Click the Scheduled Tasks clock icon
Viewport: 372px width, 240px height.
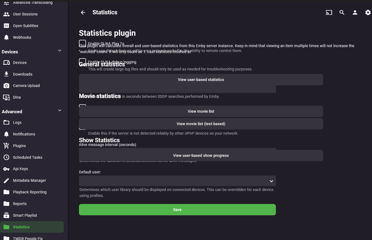(6, 157)
